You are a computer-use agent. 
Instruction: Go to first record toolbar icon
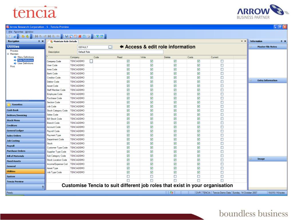[36, 36]
